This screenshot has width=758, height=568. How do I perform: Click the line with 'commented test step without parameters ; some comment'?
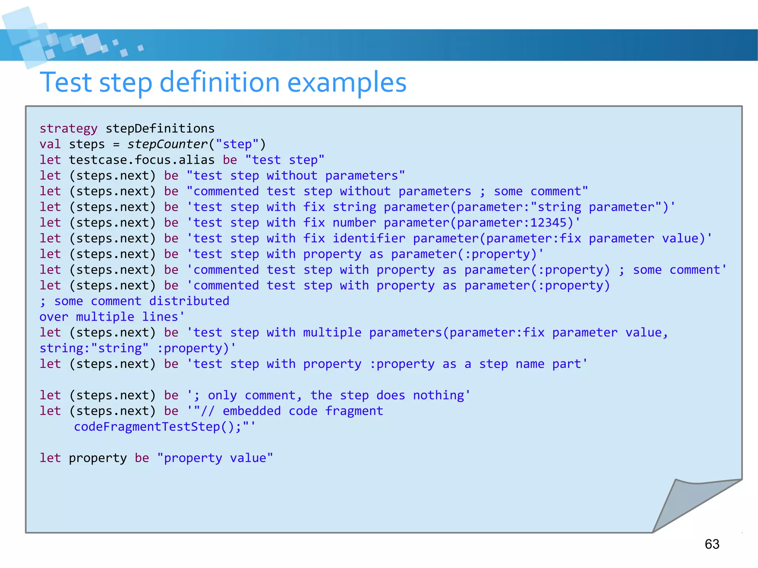point(313,191)
